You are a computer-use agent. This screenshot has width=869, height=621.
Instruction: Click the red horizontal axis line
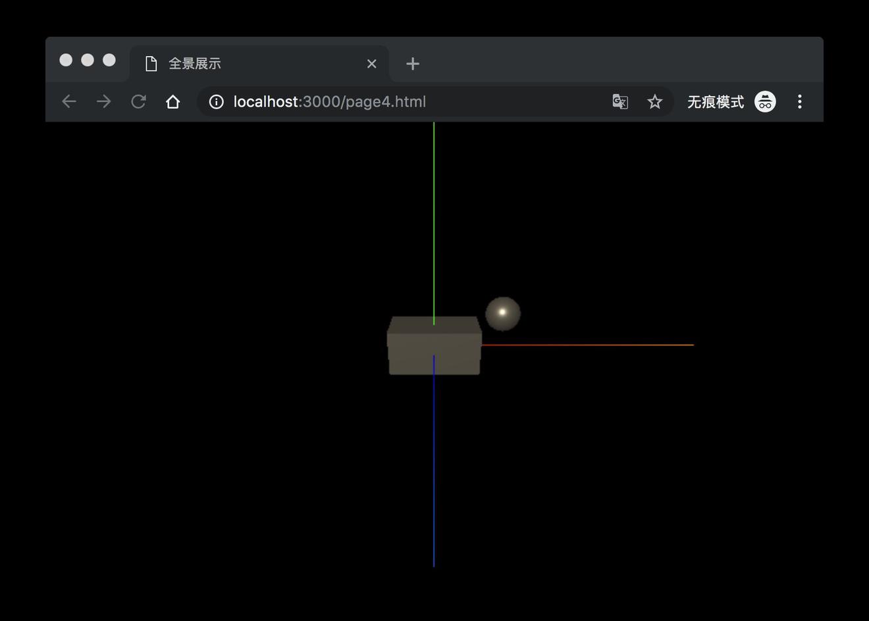point(592,345)
